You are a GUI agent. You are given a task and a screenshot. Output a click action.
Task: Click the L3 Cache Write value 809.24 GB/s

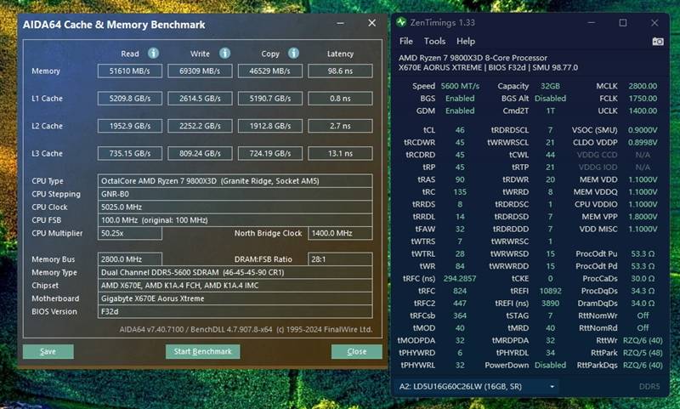[x=200, y=154]
